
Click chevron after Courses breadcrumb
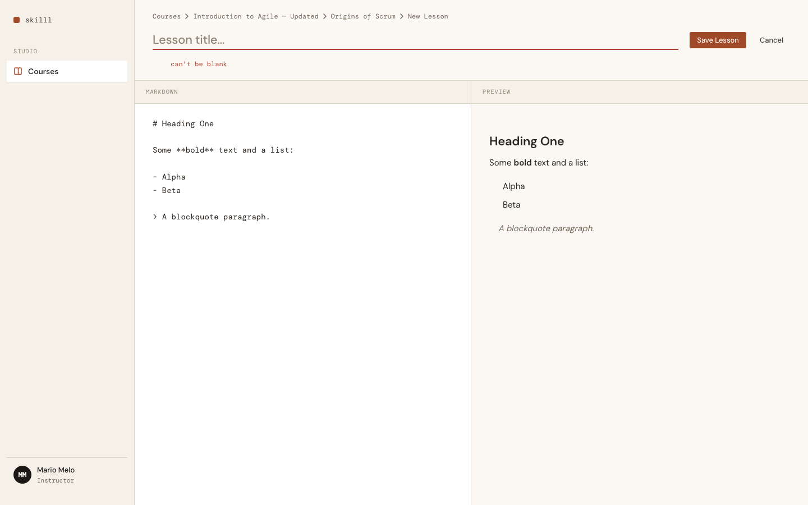tap(187, 16)
